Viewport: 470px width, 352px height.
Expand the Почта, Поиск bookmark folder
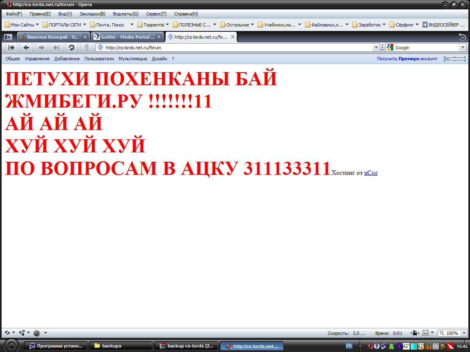[x=111, y=25]
